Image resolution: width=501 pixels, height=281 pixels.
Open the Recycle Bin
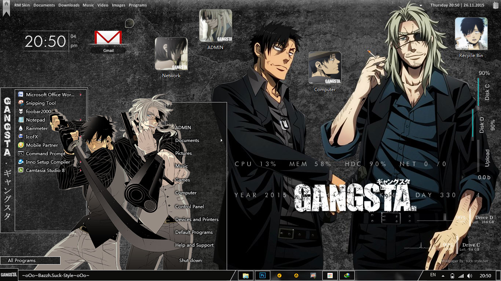click(471, 35)
